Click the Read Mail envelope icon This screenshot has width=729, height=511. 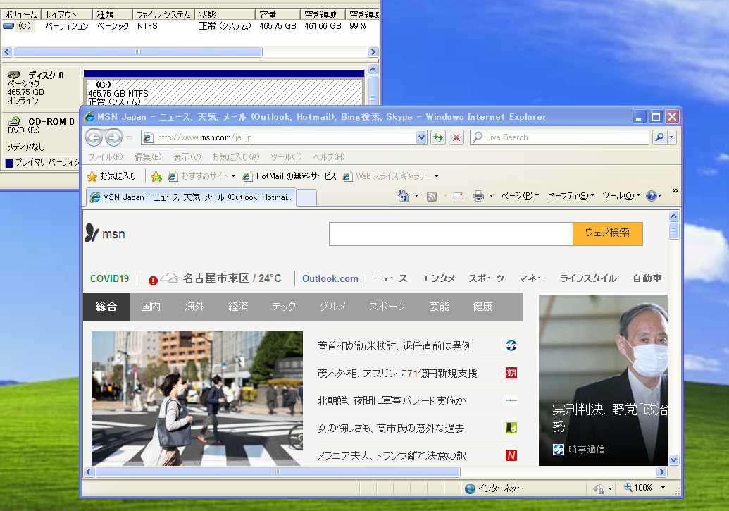click(459, 196)
